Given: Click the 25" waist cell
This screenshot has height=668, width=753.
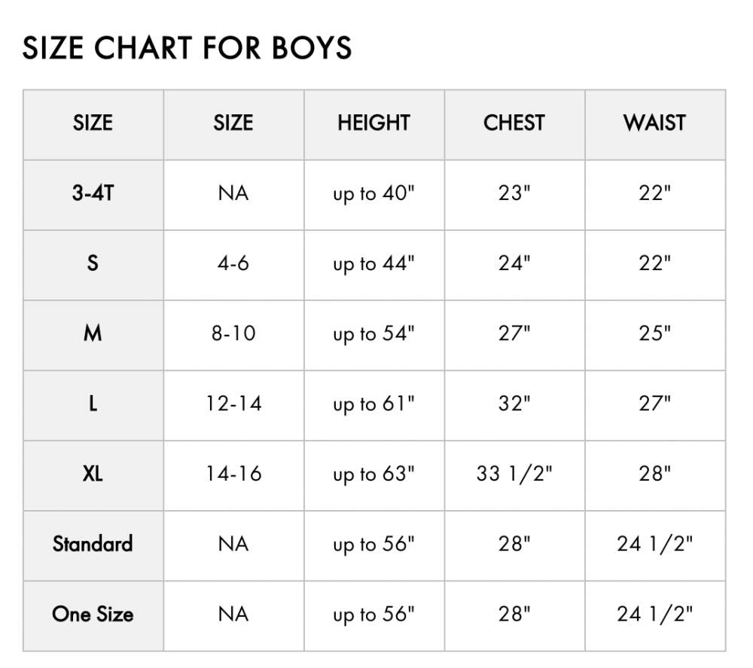Looking at the screenshot, I should click(654, 333).
